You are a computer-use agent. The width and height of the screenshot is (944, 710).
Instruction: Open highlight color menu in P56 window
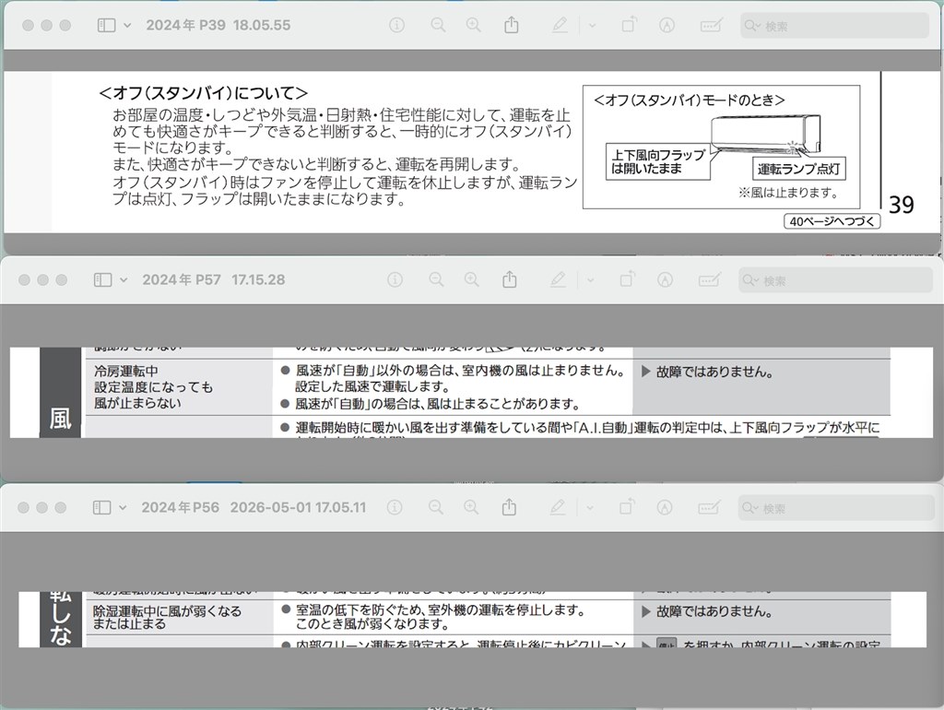click(589, 508)
